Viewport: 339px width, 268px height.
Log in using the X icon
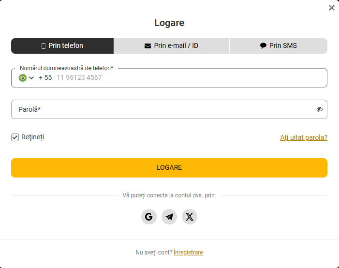point(190,217)
